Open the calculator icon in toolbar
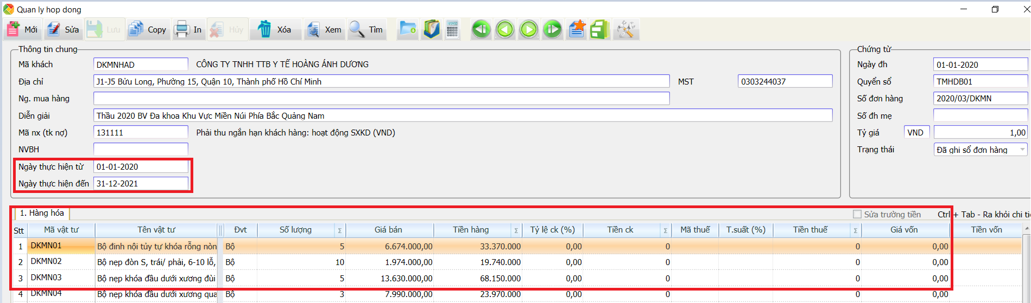The height and width of the screenshot is (303, 1031). (x=452, y=29)
